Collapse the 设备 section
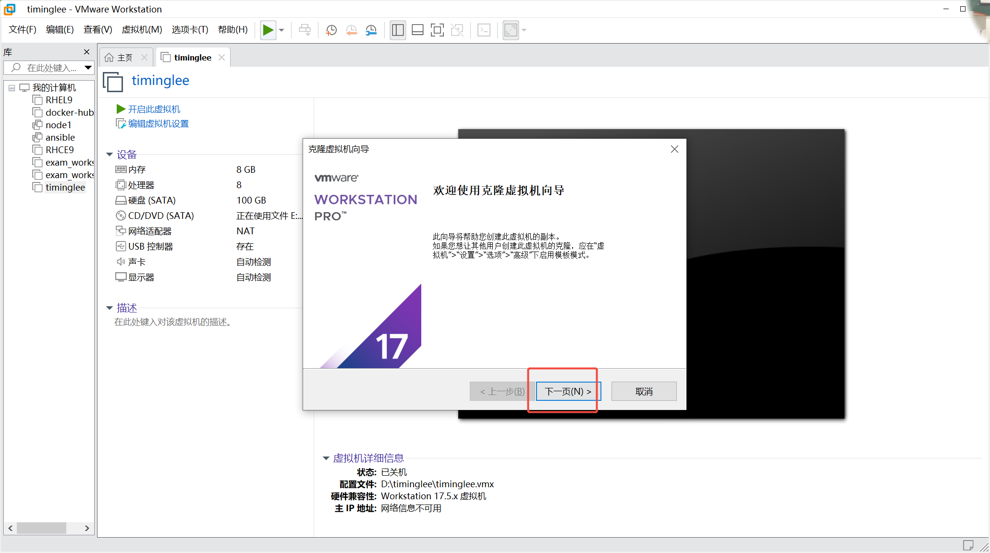Image resolution: width=990 pixels, height=553 pixels. (x=110, y=155)
